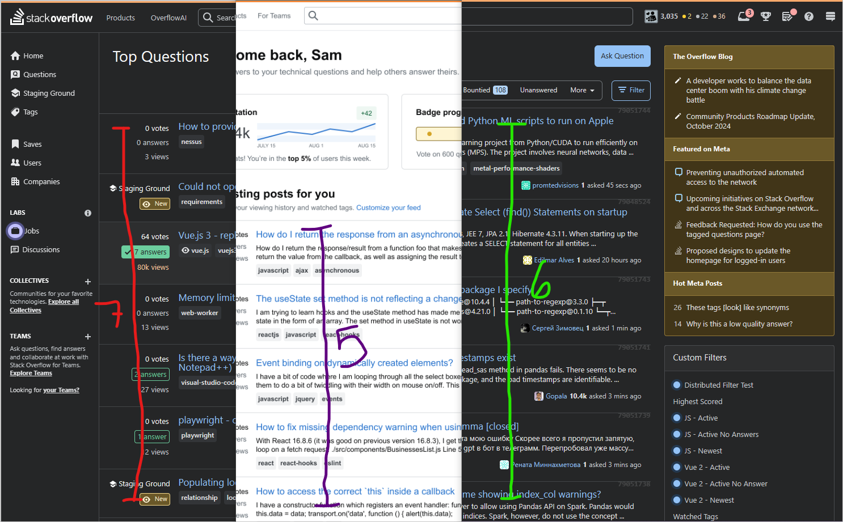Image resolution: width=843 pixels, height=522 pixels.
Task: Switch to the Unanswered tab
Action: (538, 90)
